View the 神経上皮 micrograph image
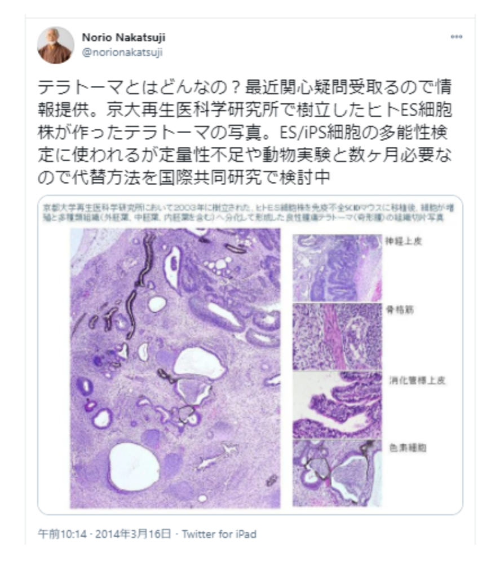 pos(337,268)
